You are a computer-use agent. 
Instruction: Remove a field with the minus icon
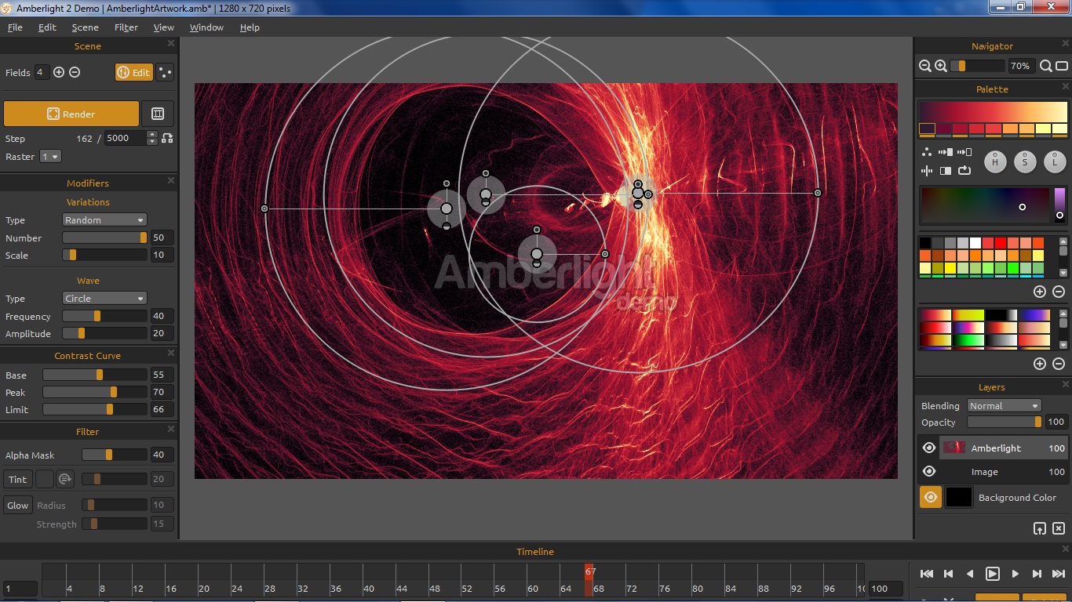click(x=75, y=72)
